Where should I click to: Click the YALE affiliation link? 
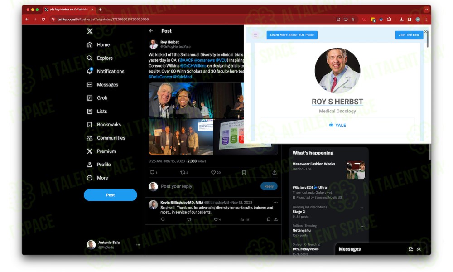(x=337, y=126)
